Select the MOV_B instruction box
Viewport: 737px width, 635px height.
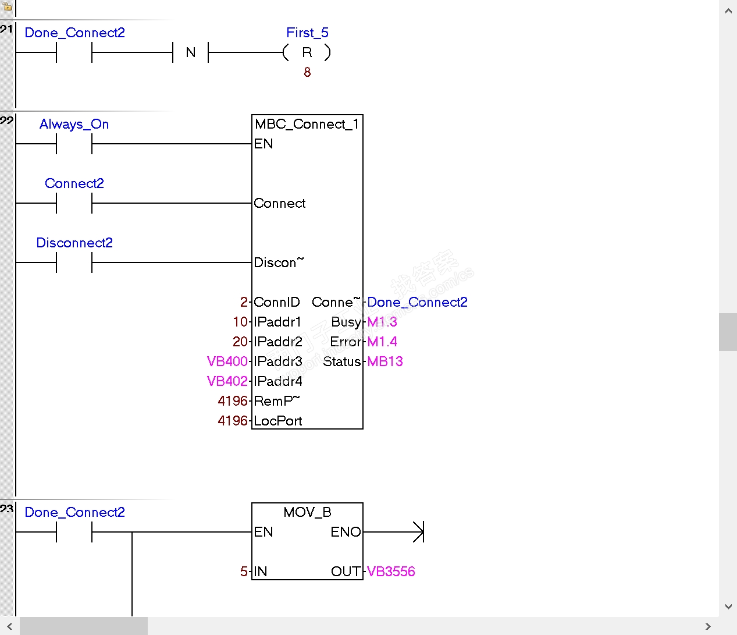coord(307,541)
